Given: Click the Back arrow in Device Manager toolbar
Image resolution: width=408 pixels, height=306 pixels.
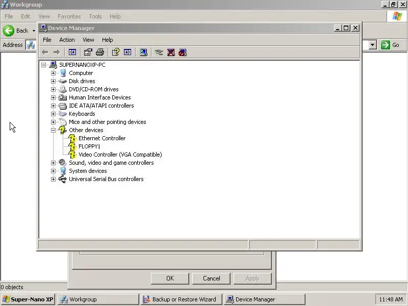Looking at the screenshot, I should pos(45,53).
